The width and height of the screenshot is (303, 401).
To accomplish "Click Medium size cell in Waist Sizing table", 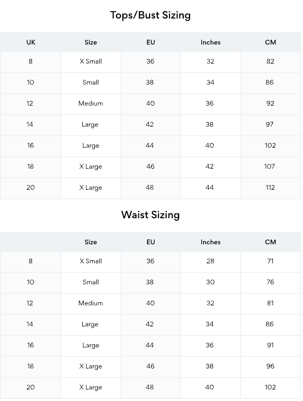I will [91, 303].
